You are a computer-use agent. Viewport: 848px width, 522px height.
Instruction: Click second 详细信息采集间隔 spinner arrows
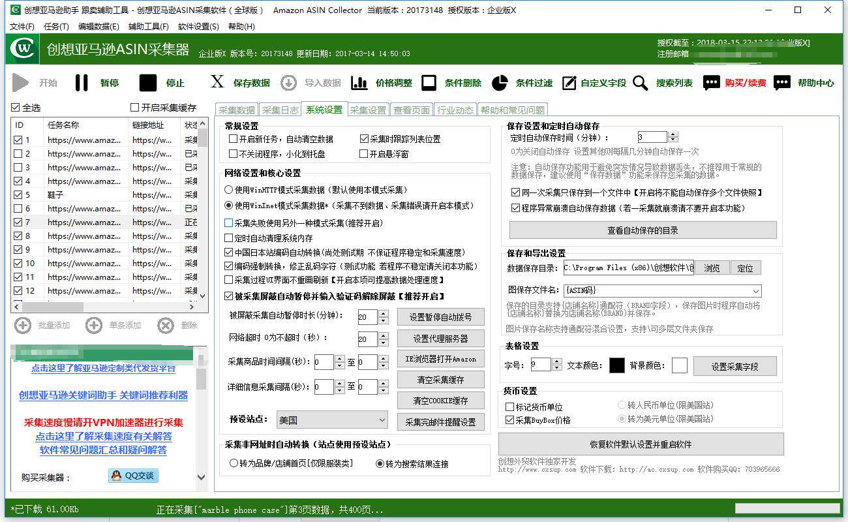(383, 387)
